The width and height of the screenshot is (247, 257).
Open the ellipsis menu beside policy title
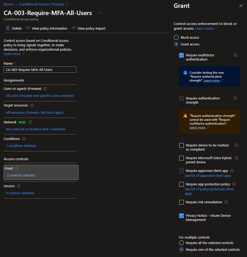pos(100,13)
